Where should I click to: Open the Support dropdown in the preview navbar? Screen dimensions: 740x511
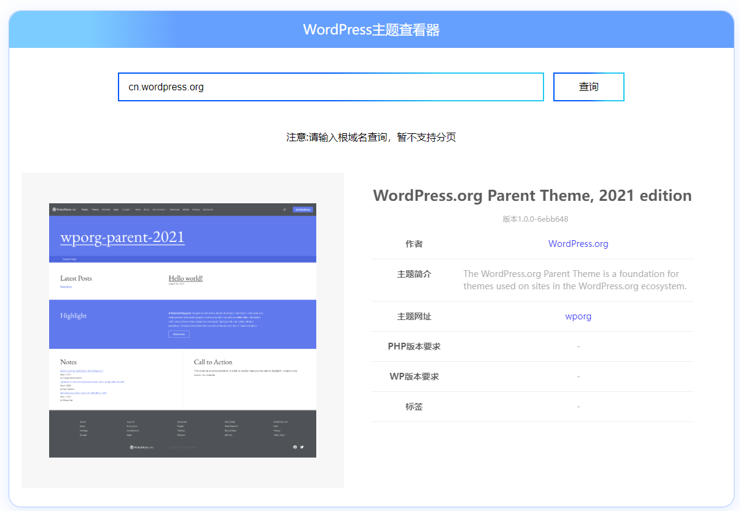point(127,209)
